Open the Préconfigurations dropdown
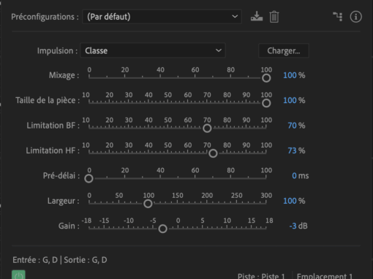 (162, 17)
